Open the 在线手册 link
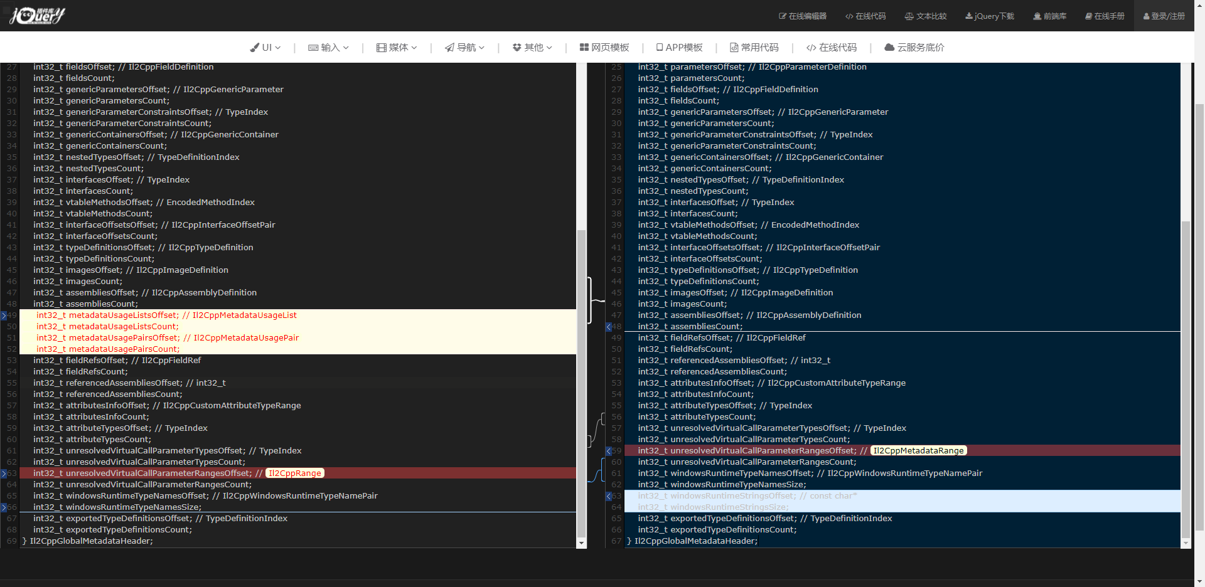Screen dimensions: 1205x587 [x=1105, y=16]
